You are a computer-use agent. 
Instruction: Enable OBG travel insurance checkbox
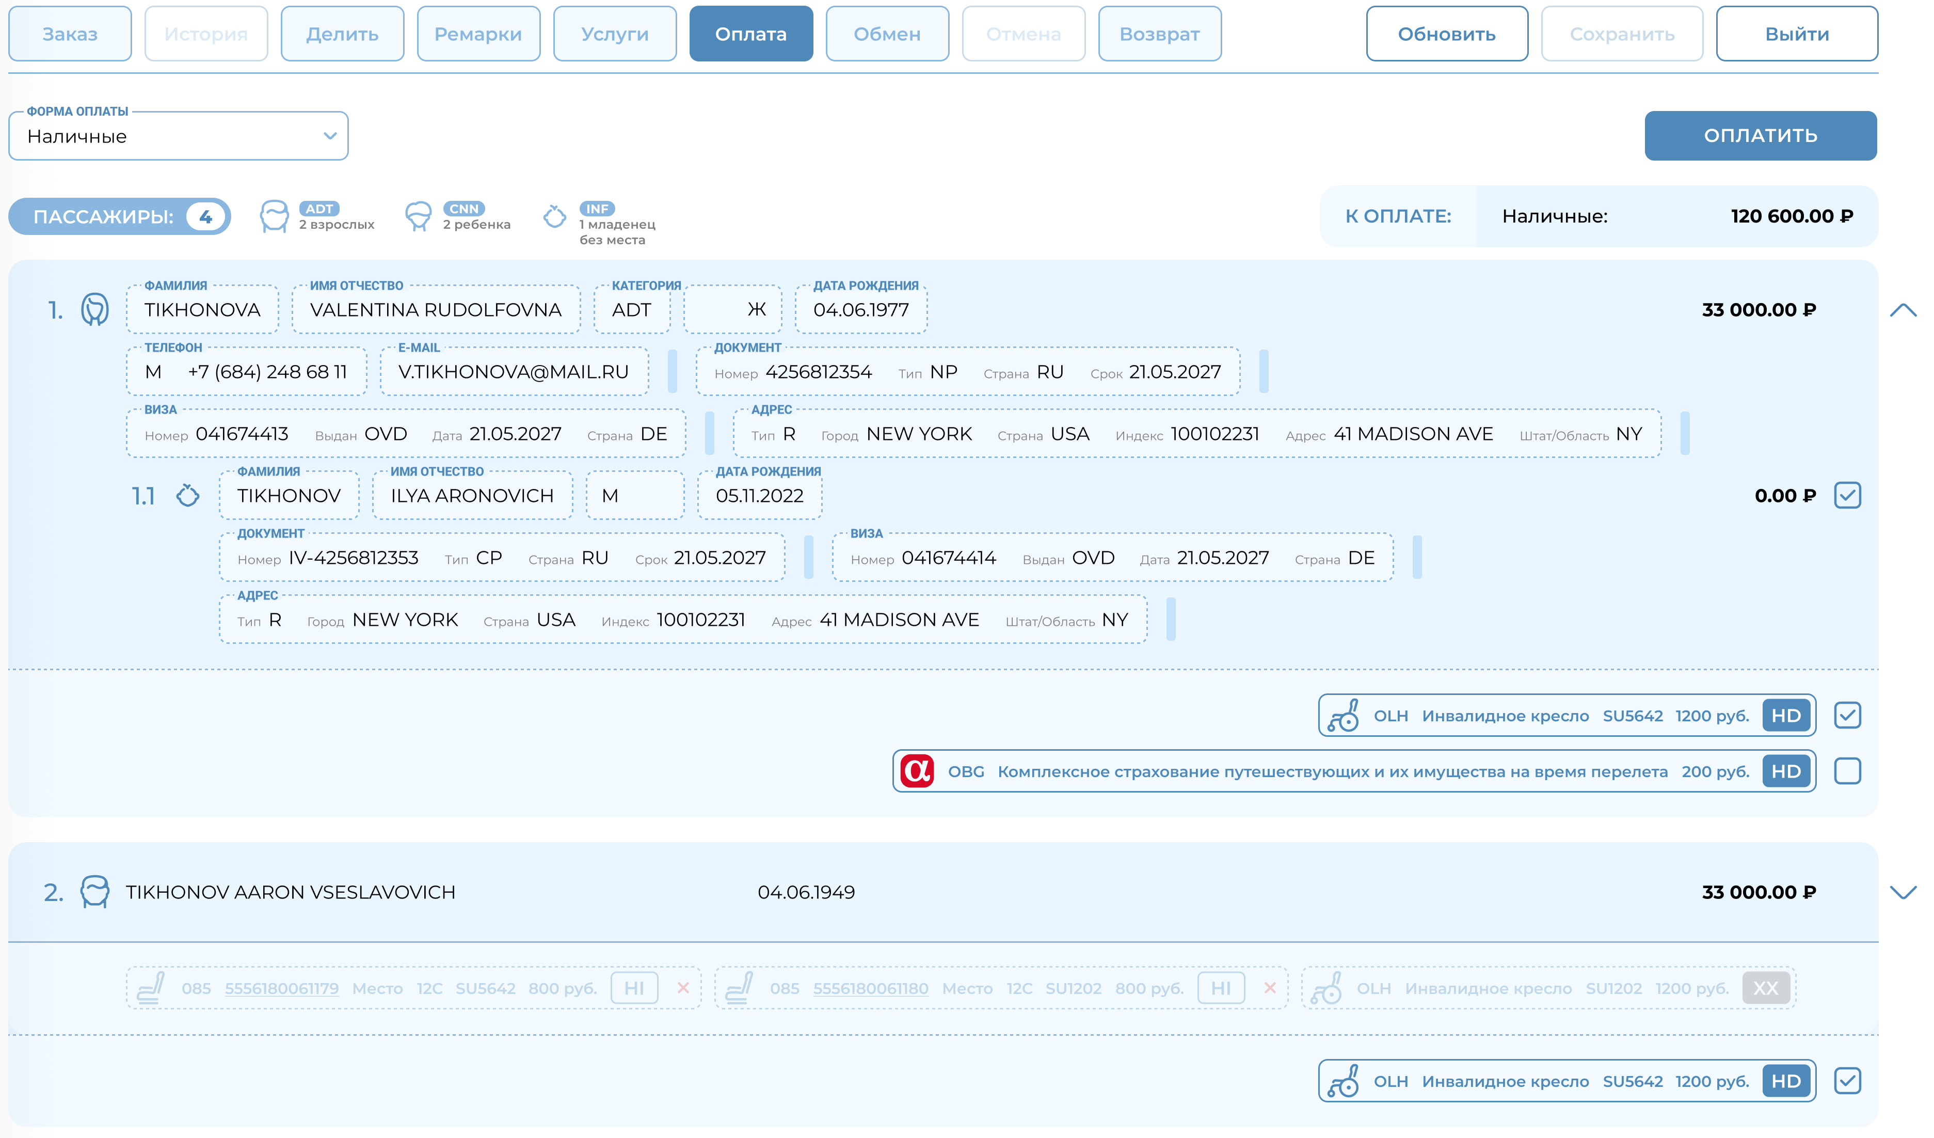click(1847, 771)
